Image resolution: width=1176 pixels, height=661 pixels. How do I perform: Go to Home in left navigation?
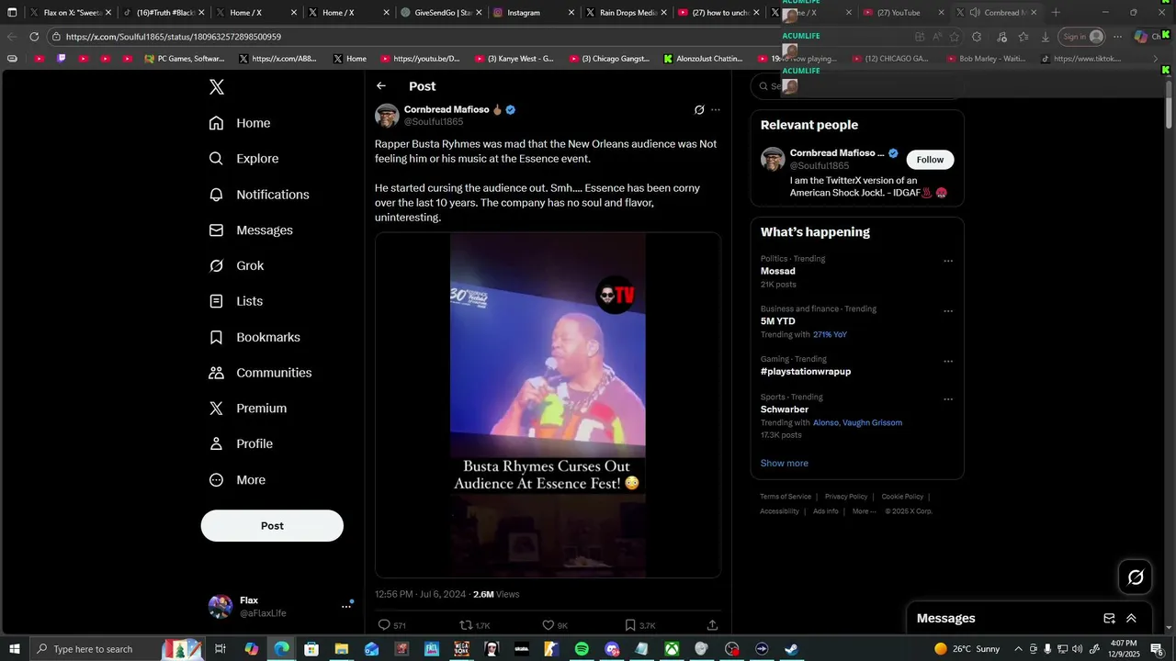[240, 123]
